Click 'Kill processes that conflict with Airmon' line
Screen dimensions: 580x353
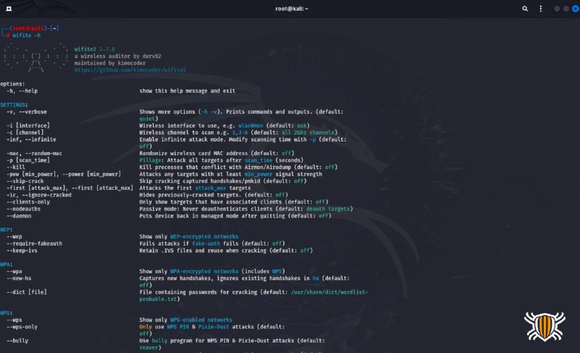tap(239, 167)
